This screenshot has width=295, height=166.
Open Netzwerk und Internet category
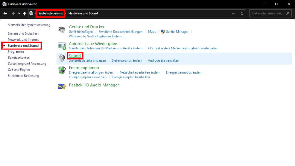pos(23,39)
